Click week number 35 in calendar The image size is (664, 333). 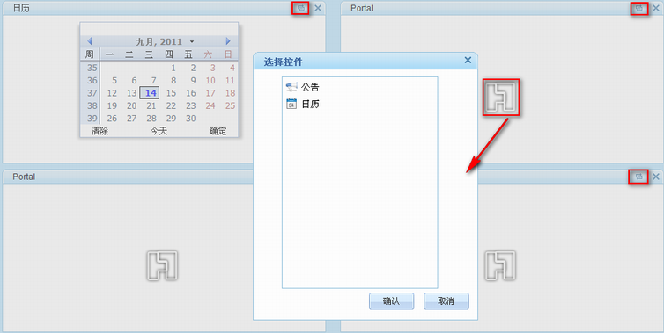tap(92, 68)
